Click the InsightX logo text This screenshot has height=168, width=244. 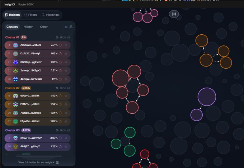click(10, 5)
